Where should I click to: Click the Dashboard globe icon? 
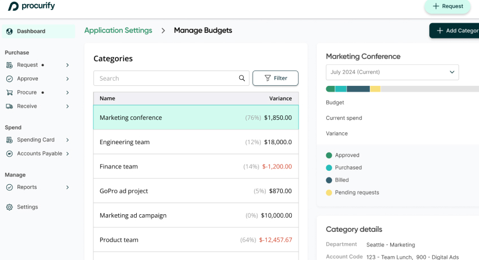9,32
